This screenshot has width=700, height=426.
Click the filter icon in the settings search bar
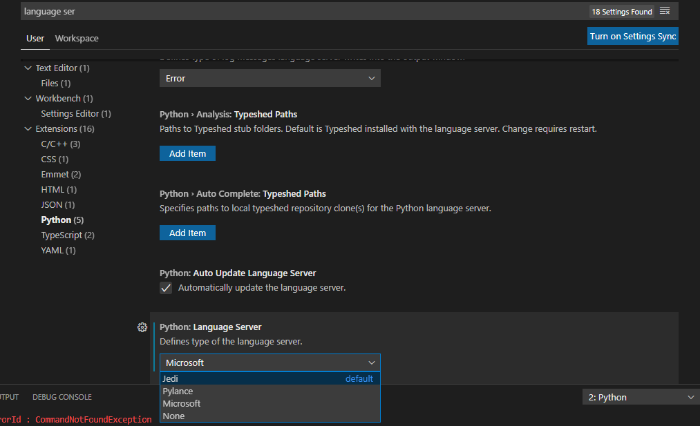coord(665,11)
